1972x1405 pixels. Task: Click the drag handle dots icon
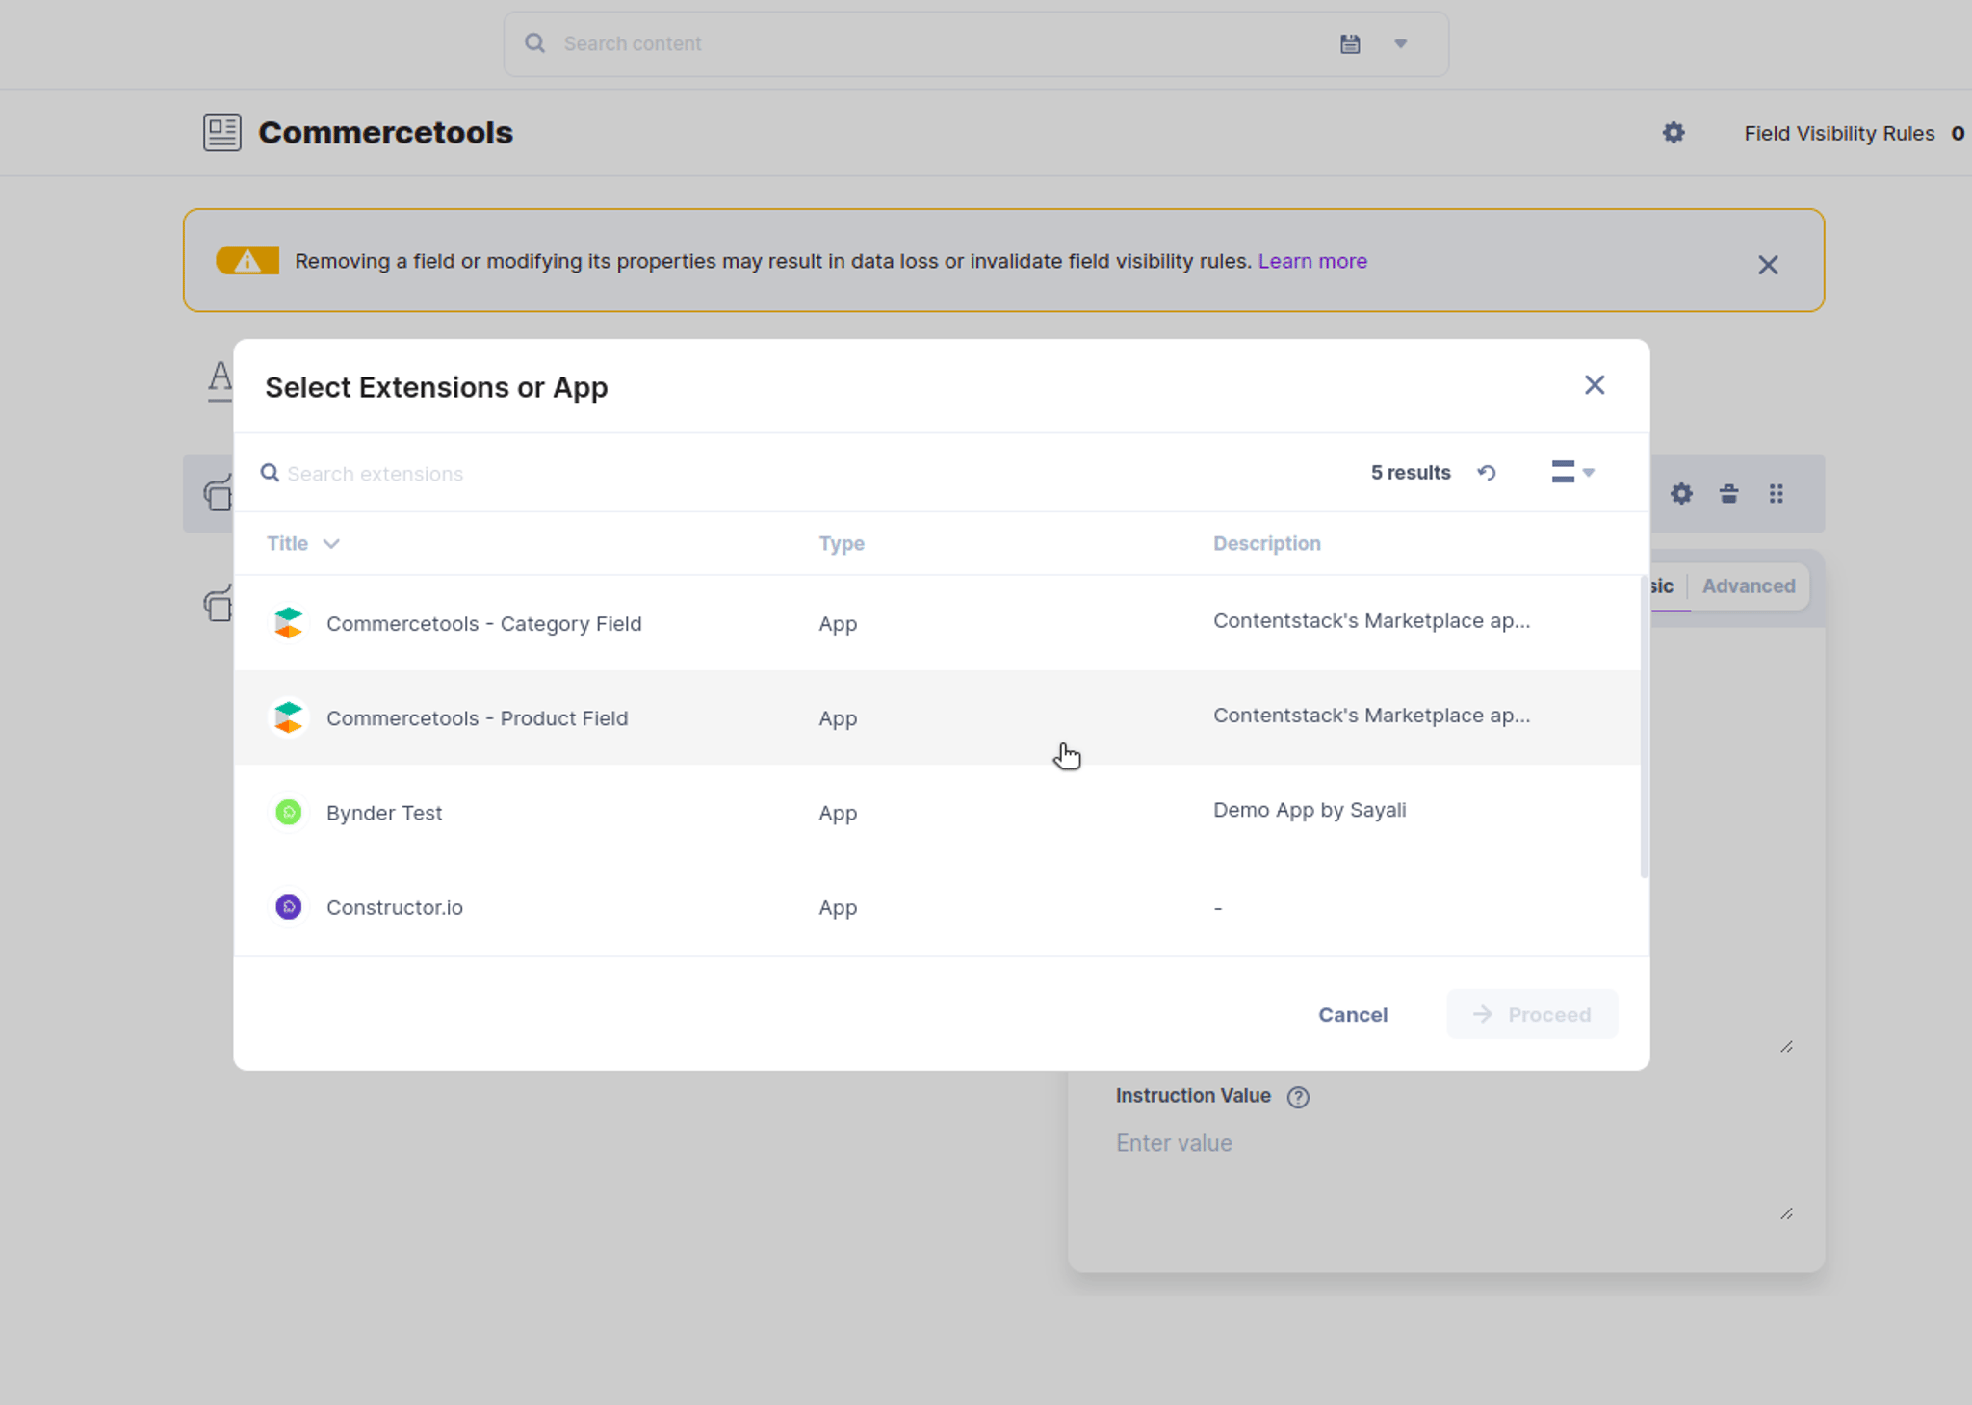pyautogui.click(x=1777, y=494)
